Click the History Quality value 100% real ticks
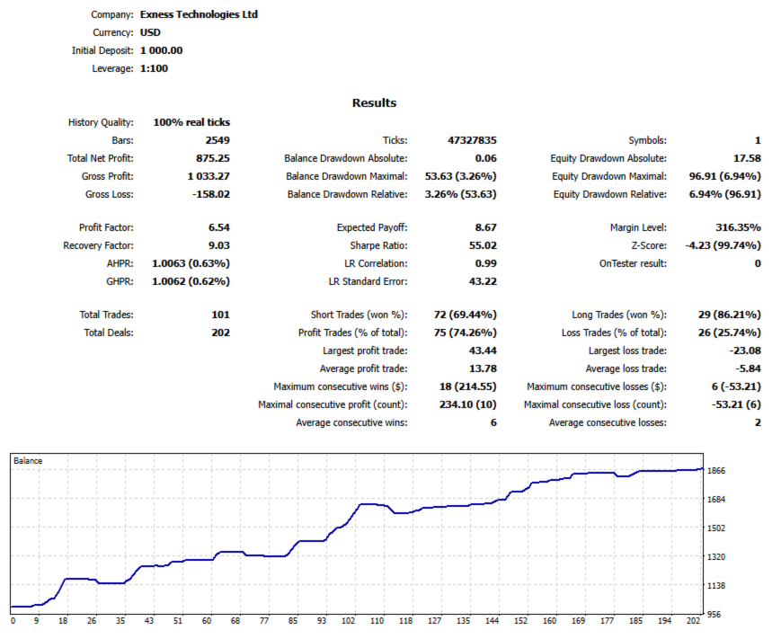Image resolution: width=781 pixels, height=639 pixels. (x=191, y=122)
